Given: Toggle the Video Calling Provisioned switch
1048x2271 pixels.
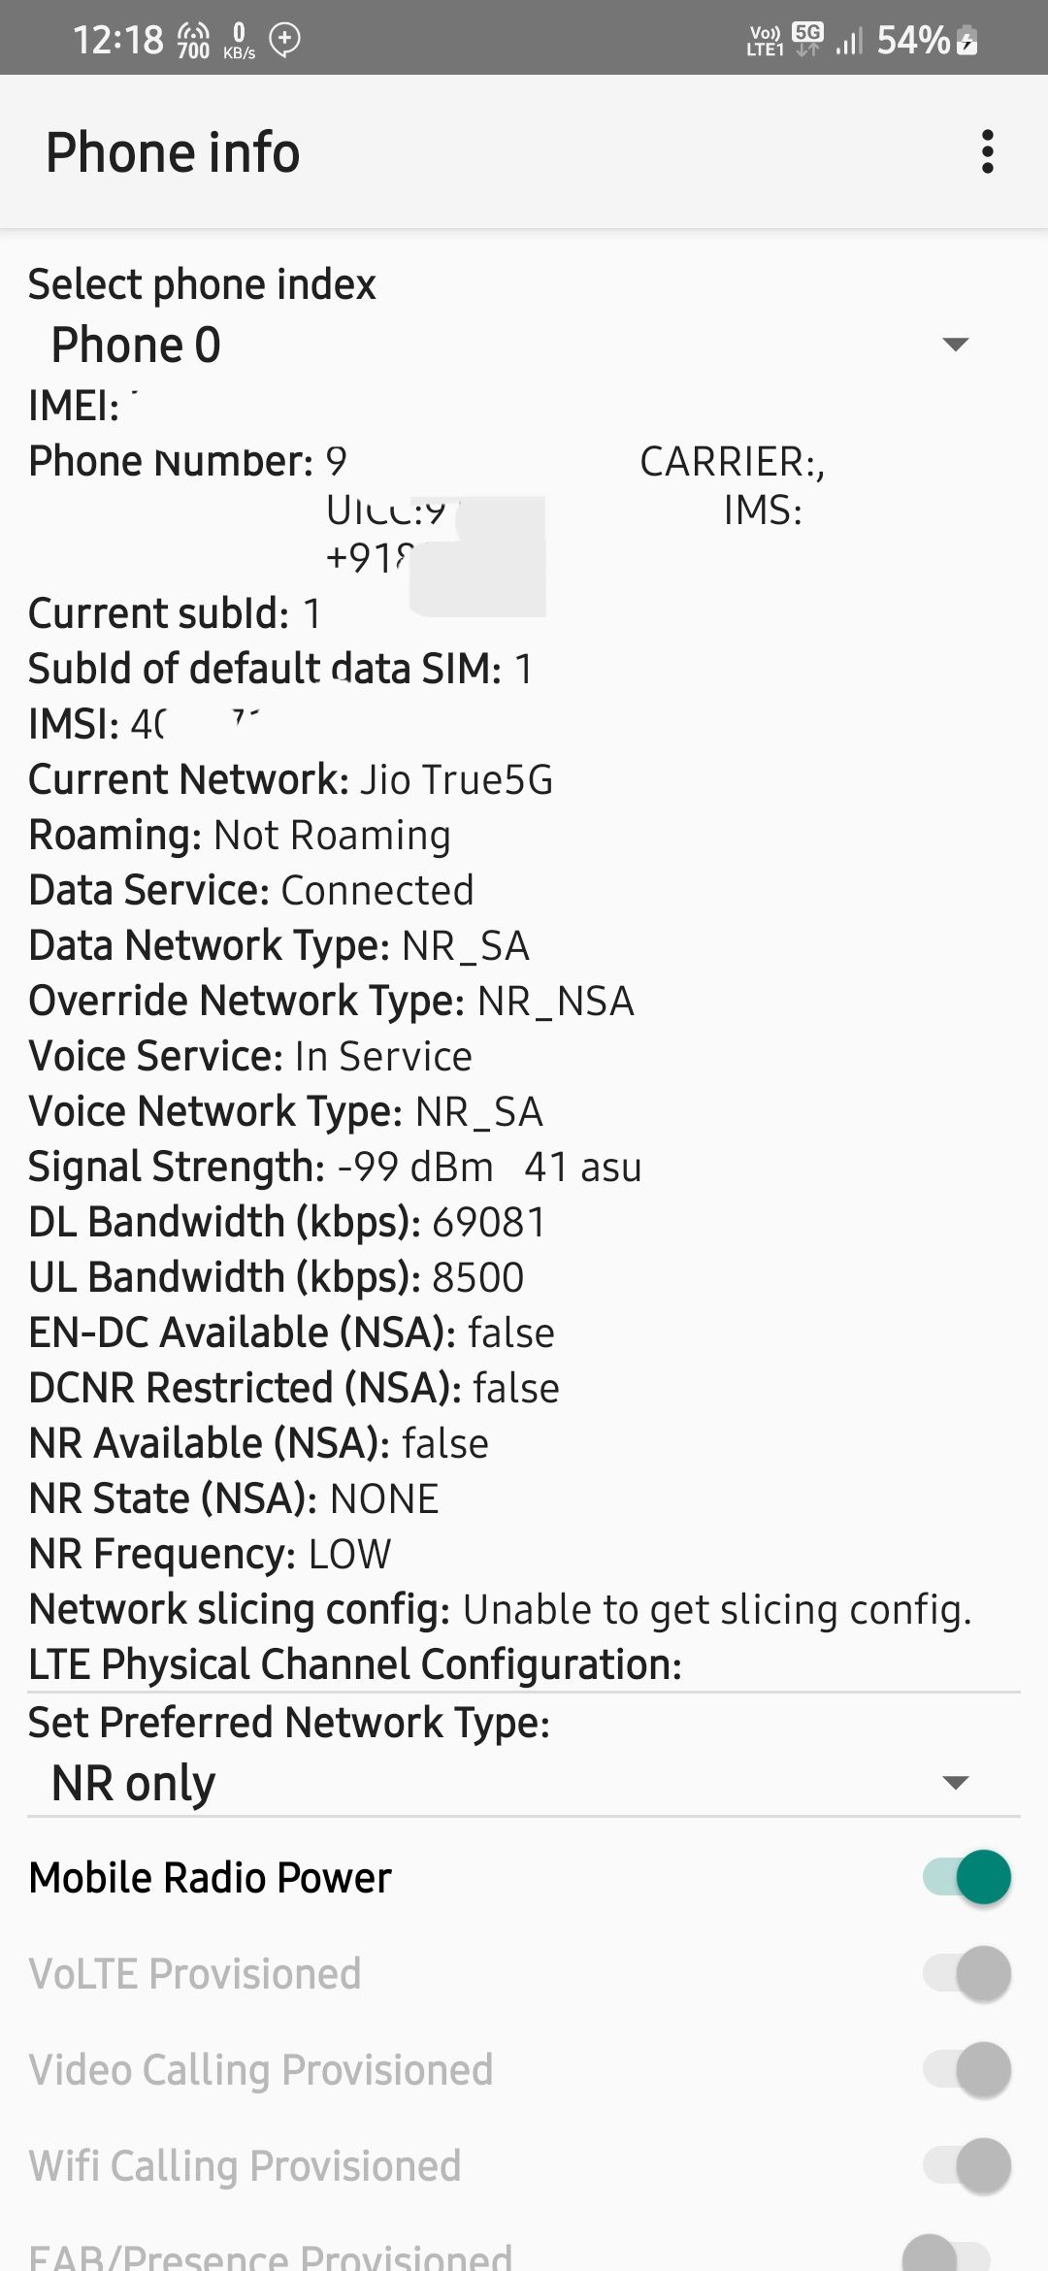Looking at the screenshot, I should (x=966, y=2069).
